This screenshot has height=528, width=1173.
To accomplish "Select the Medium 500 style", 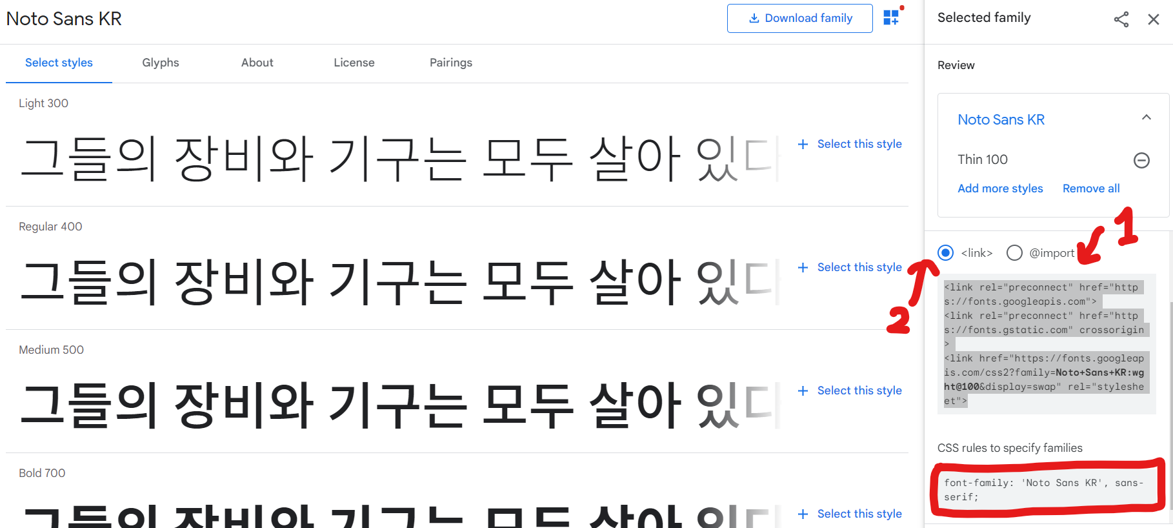I will (850, 391).
